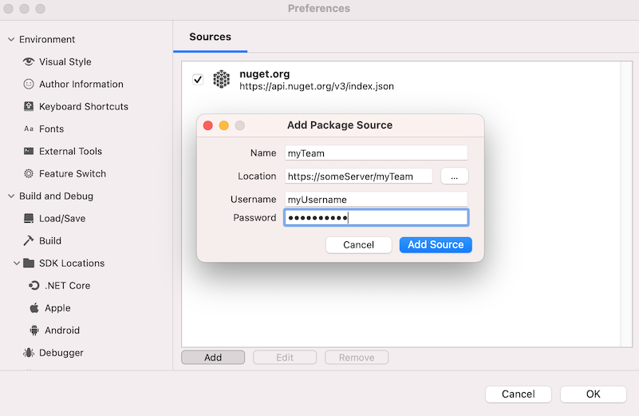Switch to the Sources tab
Viewport: 639px width, 416px height.
[x=210, y=37]
